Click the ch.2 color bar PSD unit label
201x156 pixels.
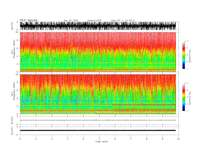click(x=190, y=98)
